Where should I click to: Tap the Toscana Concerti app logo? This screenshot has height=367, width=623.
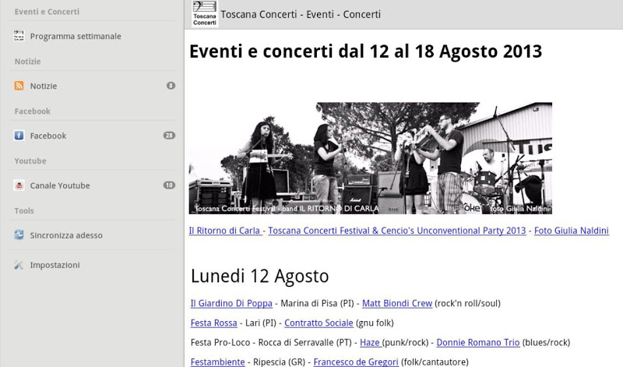coord(205,14)
